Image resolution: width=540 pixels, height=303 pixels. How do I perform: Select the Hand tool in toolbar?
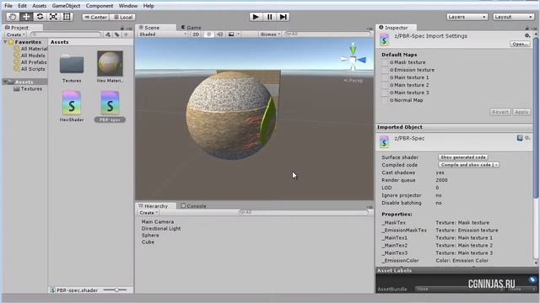pyautogui.click(x=13, y=17)
